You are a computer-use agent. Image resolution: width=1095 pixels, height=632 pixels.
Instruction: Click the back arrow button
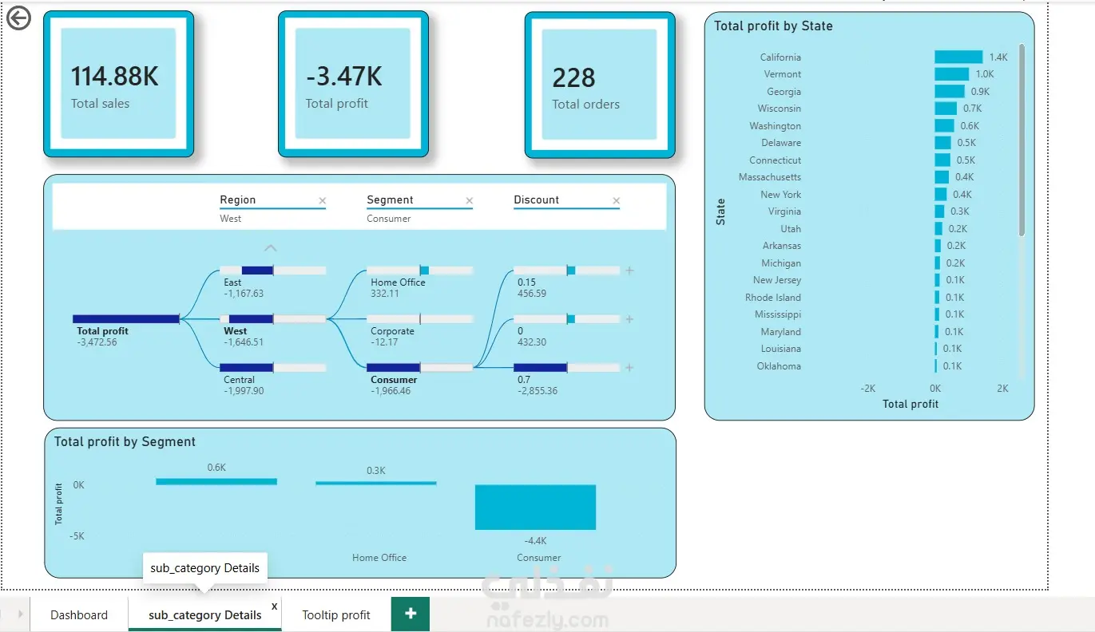(18, 18)
